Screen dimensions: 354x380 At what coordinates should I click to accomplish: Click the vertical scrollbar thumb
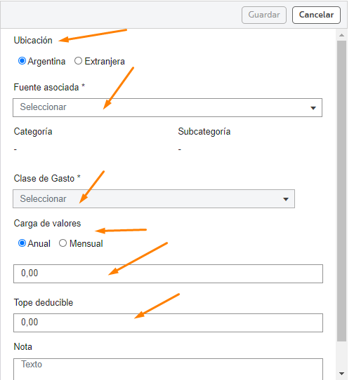[x=341, y=191]
